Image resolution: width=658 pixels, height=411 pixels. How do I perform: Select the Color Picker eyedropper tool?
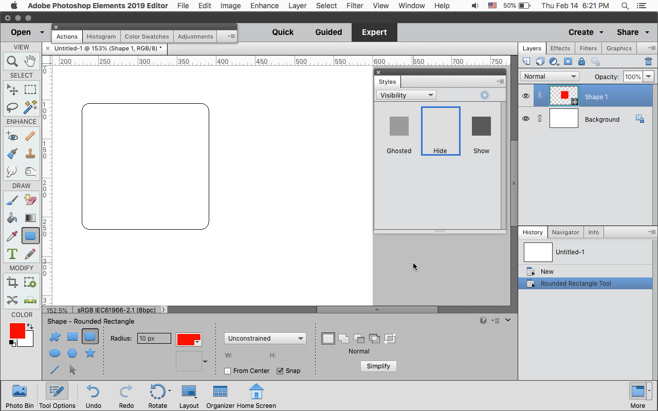click(x=12, y=236)
